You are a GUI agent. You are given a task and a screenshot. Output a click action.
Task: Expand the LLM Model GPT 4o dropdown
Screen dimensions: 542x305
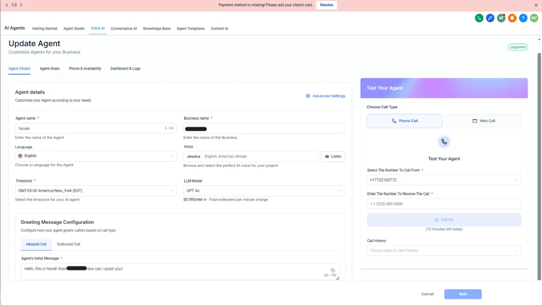265,191
